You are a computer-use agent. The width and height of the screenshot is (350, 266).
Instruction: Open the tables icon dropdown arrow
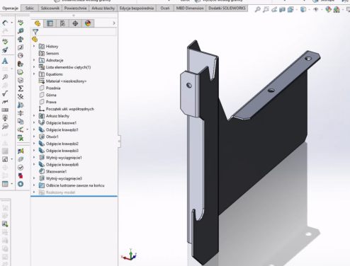(x=12, y=184)
